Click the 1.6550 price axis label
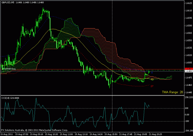193x136 pixels. tap(189, 40)
